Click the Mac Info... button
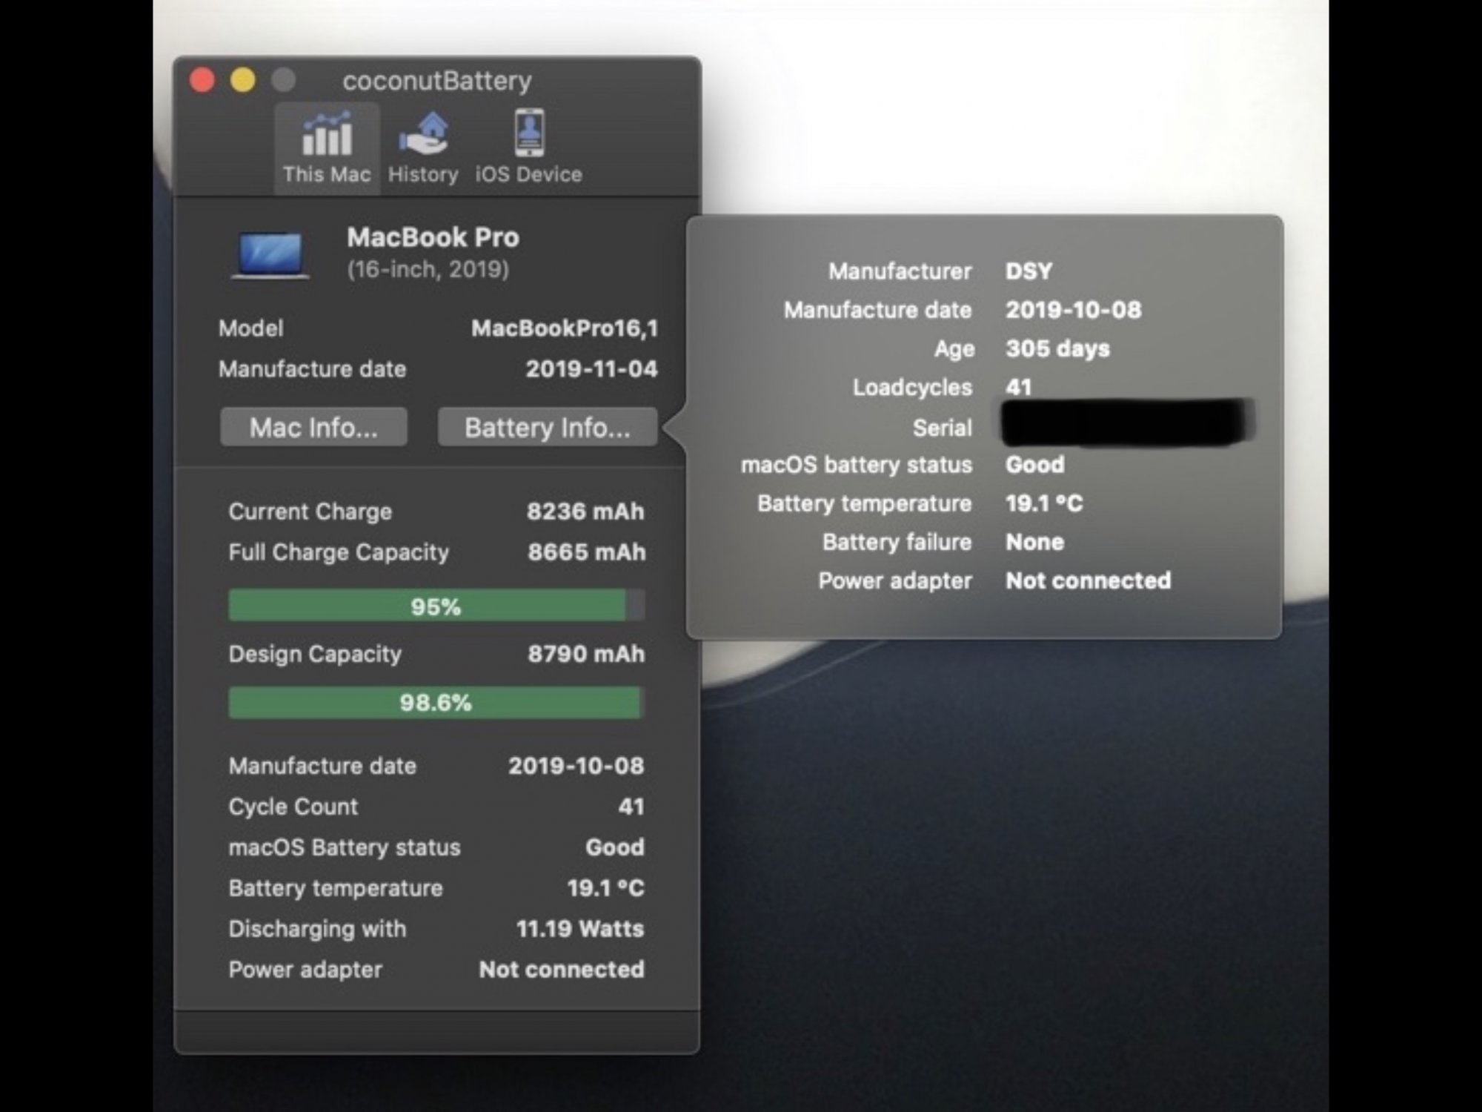The height and width of the screenshot is (1112, 1482). tap(313, 427)
